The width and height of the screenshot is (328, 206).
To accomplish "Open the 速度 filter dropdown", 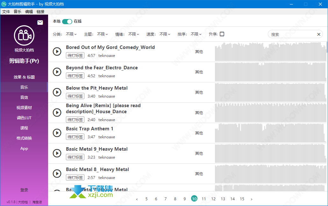I will click(165, 34).
